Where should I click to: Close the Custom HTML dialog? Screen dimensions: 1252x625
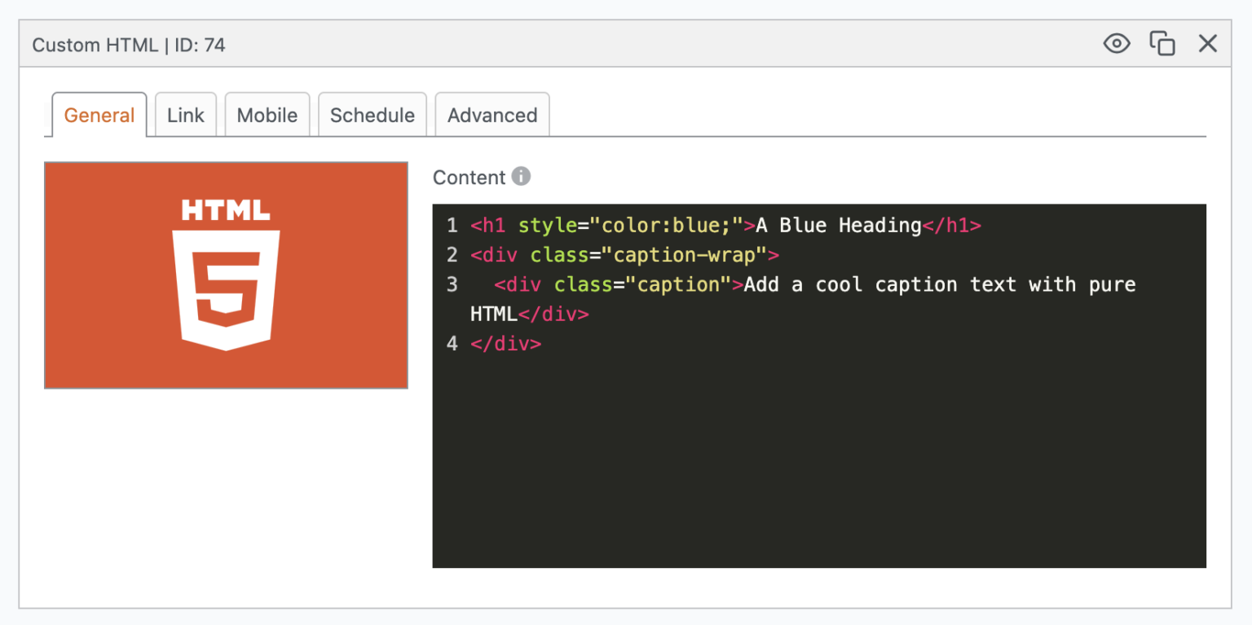click(1208, 44)
